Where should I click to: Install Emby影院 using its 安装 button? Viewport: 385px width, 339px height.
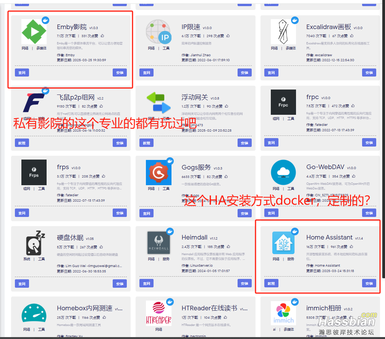click(120, 73)
